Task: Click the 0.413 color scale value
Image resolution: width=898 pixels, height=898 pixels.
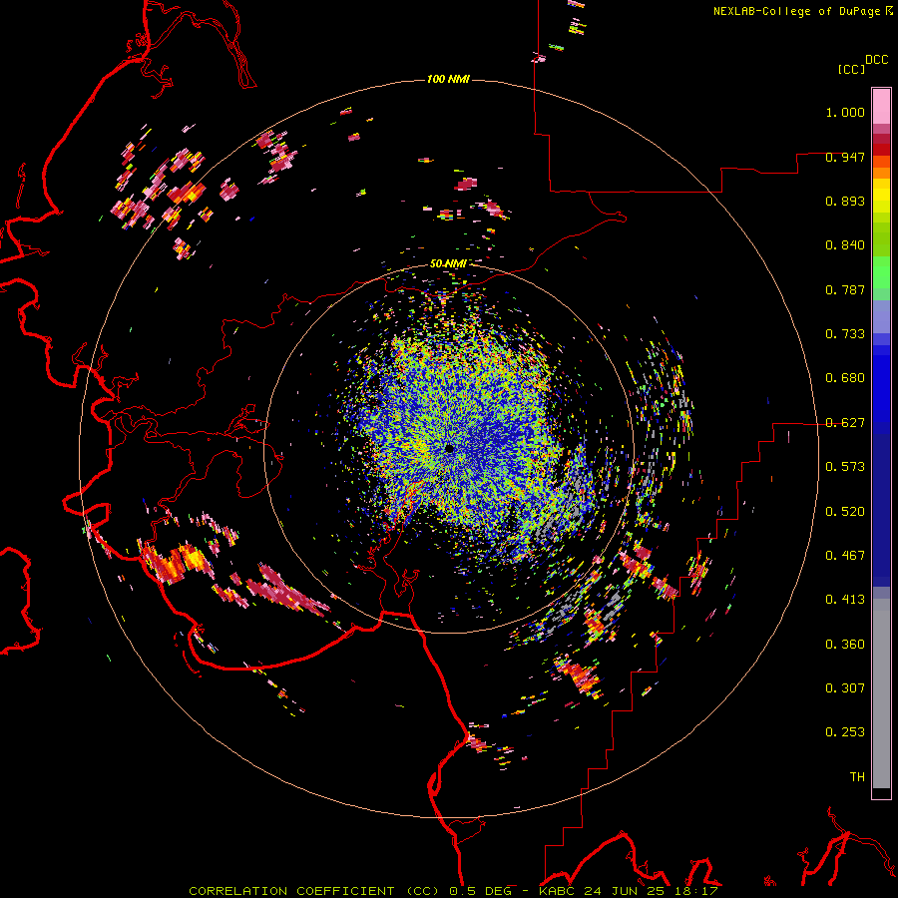Action: tap(845, 600)
